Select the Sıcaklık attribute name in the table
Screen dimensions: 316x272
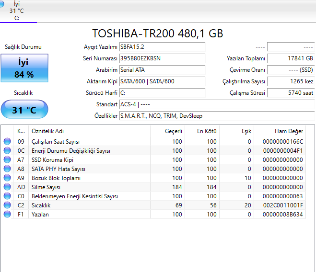click(x=41, y=205)
